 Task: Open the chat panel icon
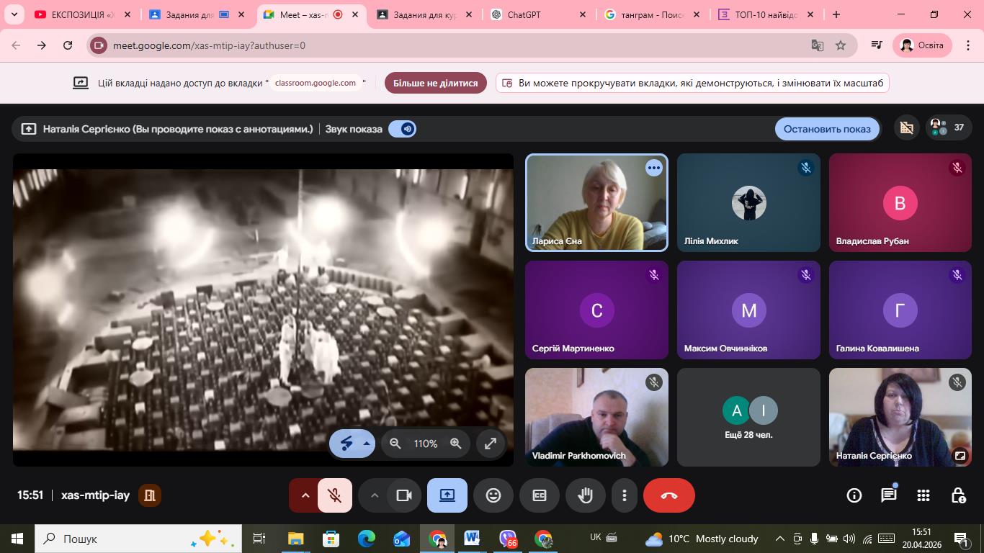click(x=889, y=495)
